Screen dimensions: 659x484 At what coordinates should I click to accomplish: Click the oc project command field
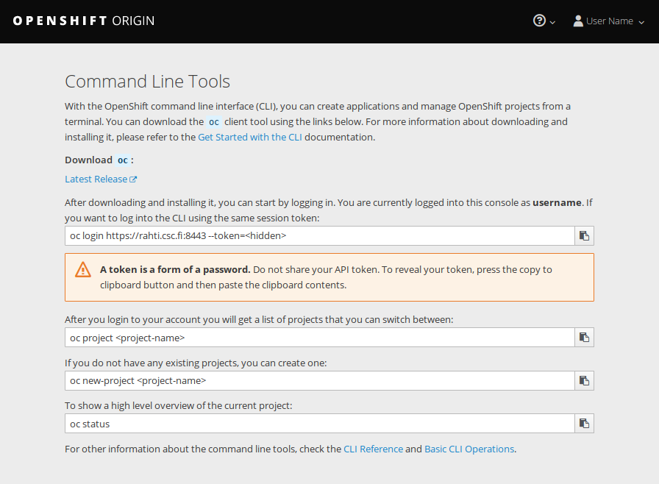click(x=320, y=338)
